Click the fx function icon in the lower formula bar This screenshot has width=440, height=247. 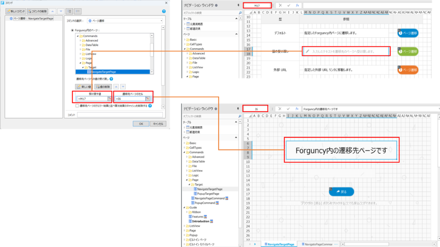pos(297,109)
